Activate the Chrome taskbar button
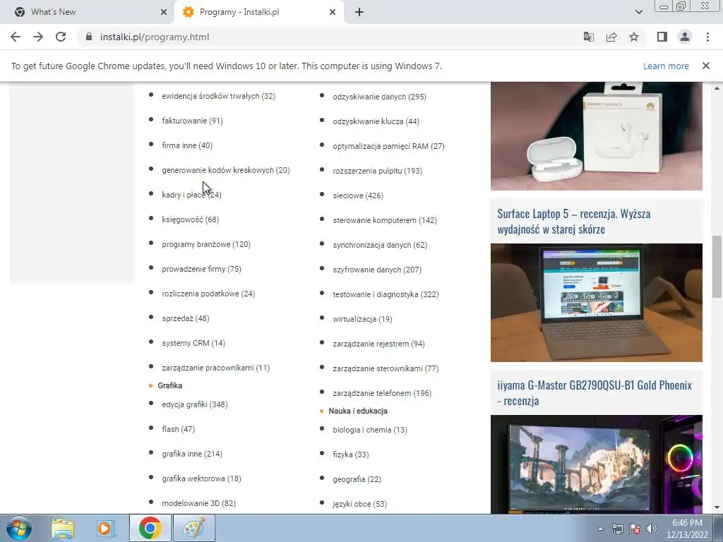 pyautogui.click(x=150, y=528)
